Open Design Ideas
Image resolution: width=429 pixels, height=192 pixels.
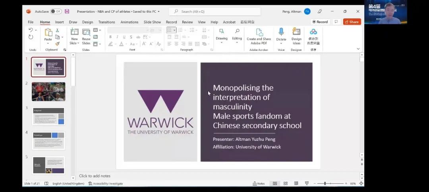click(x=296, y=36)
